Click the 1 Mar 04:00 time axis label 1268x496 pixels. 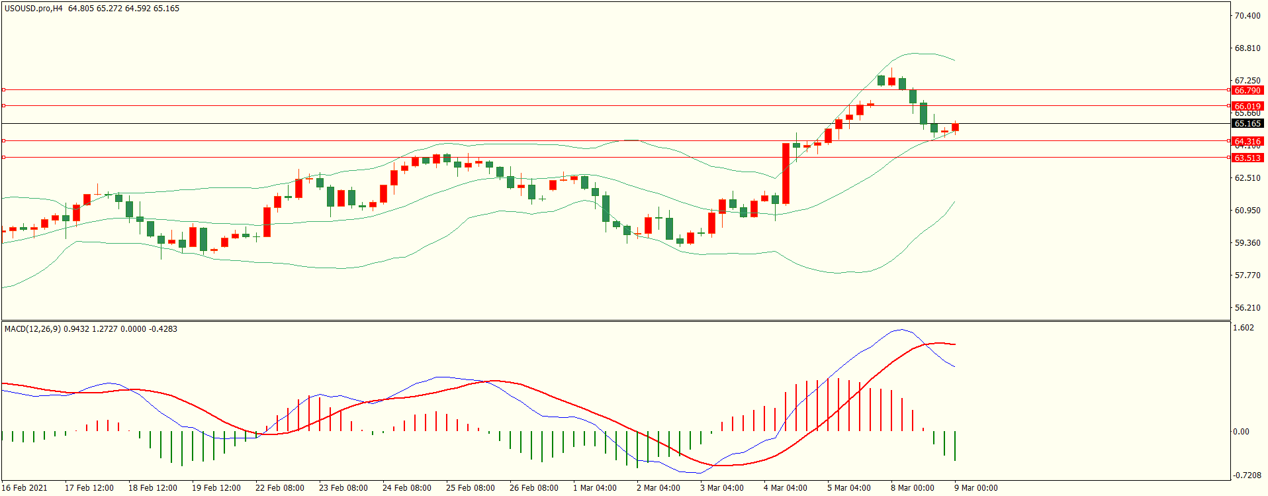(594, 488)
